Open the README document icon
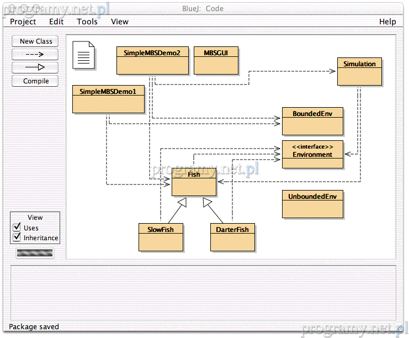This screenshot has height=338, width=409. (83, 54)
